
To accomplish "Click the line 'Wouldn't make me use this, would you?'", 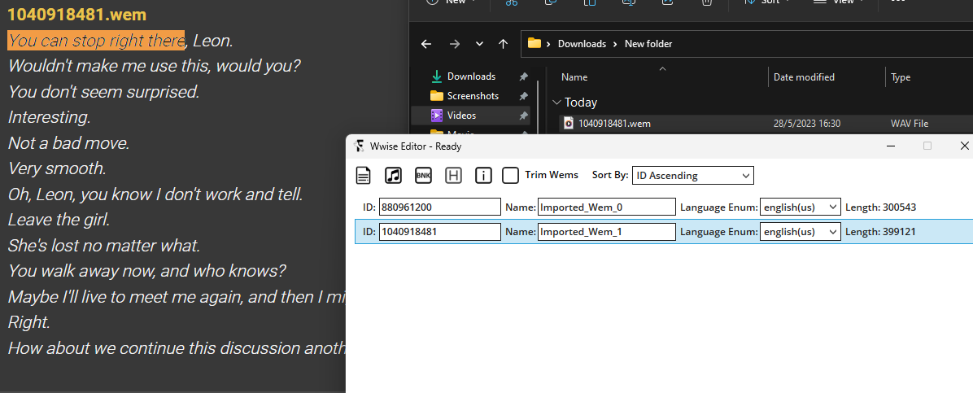I will (x=155, y=66).
